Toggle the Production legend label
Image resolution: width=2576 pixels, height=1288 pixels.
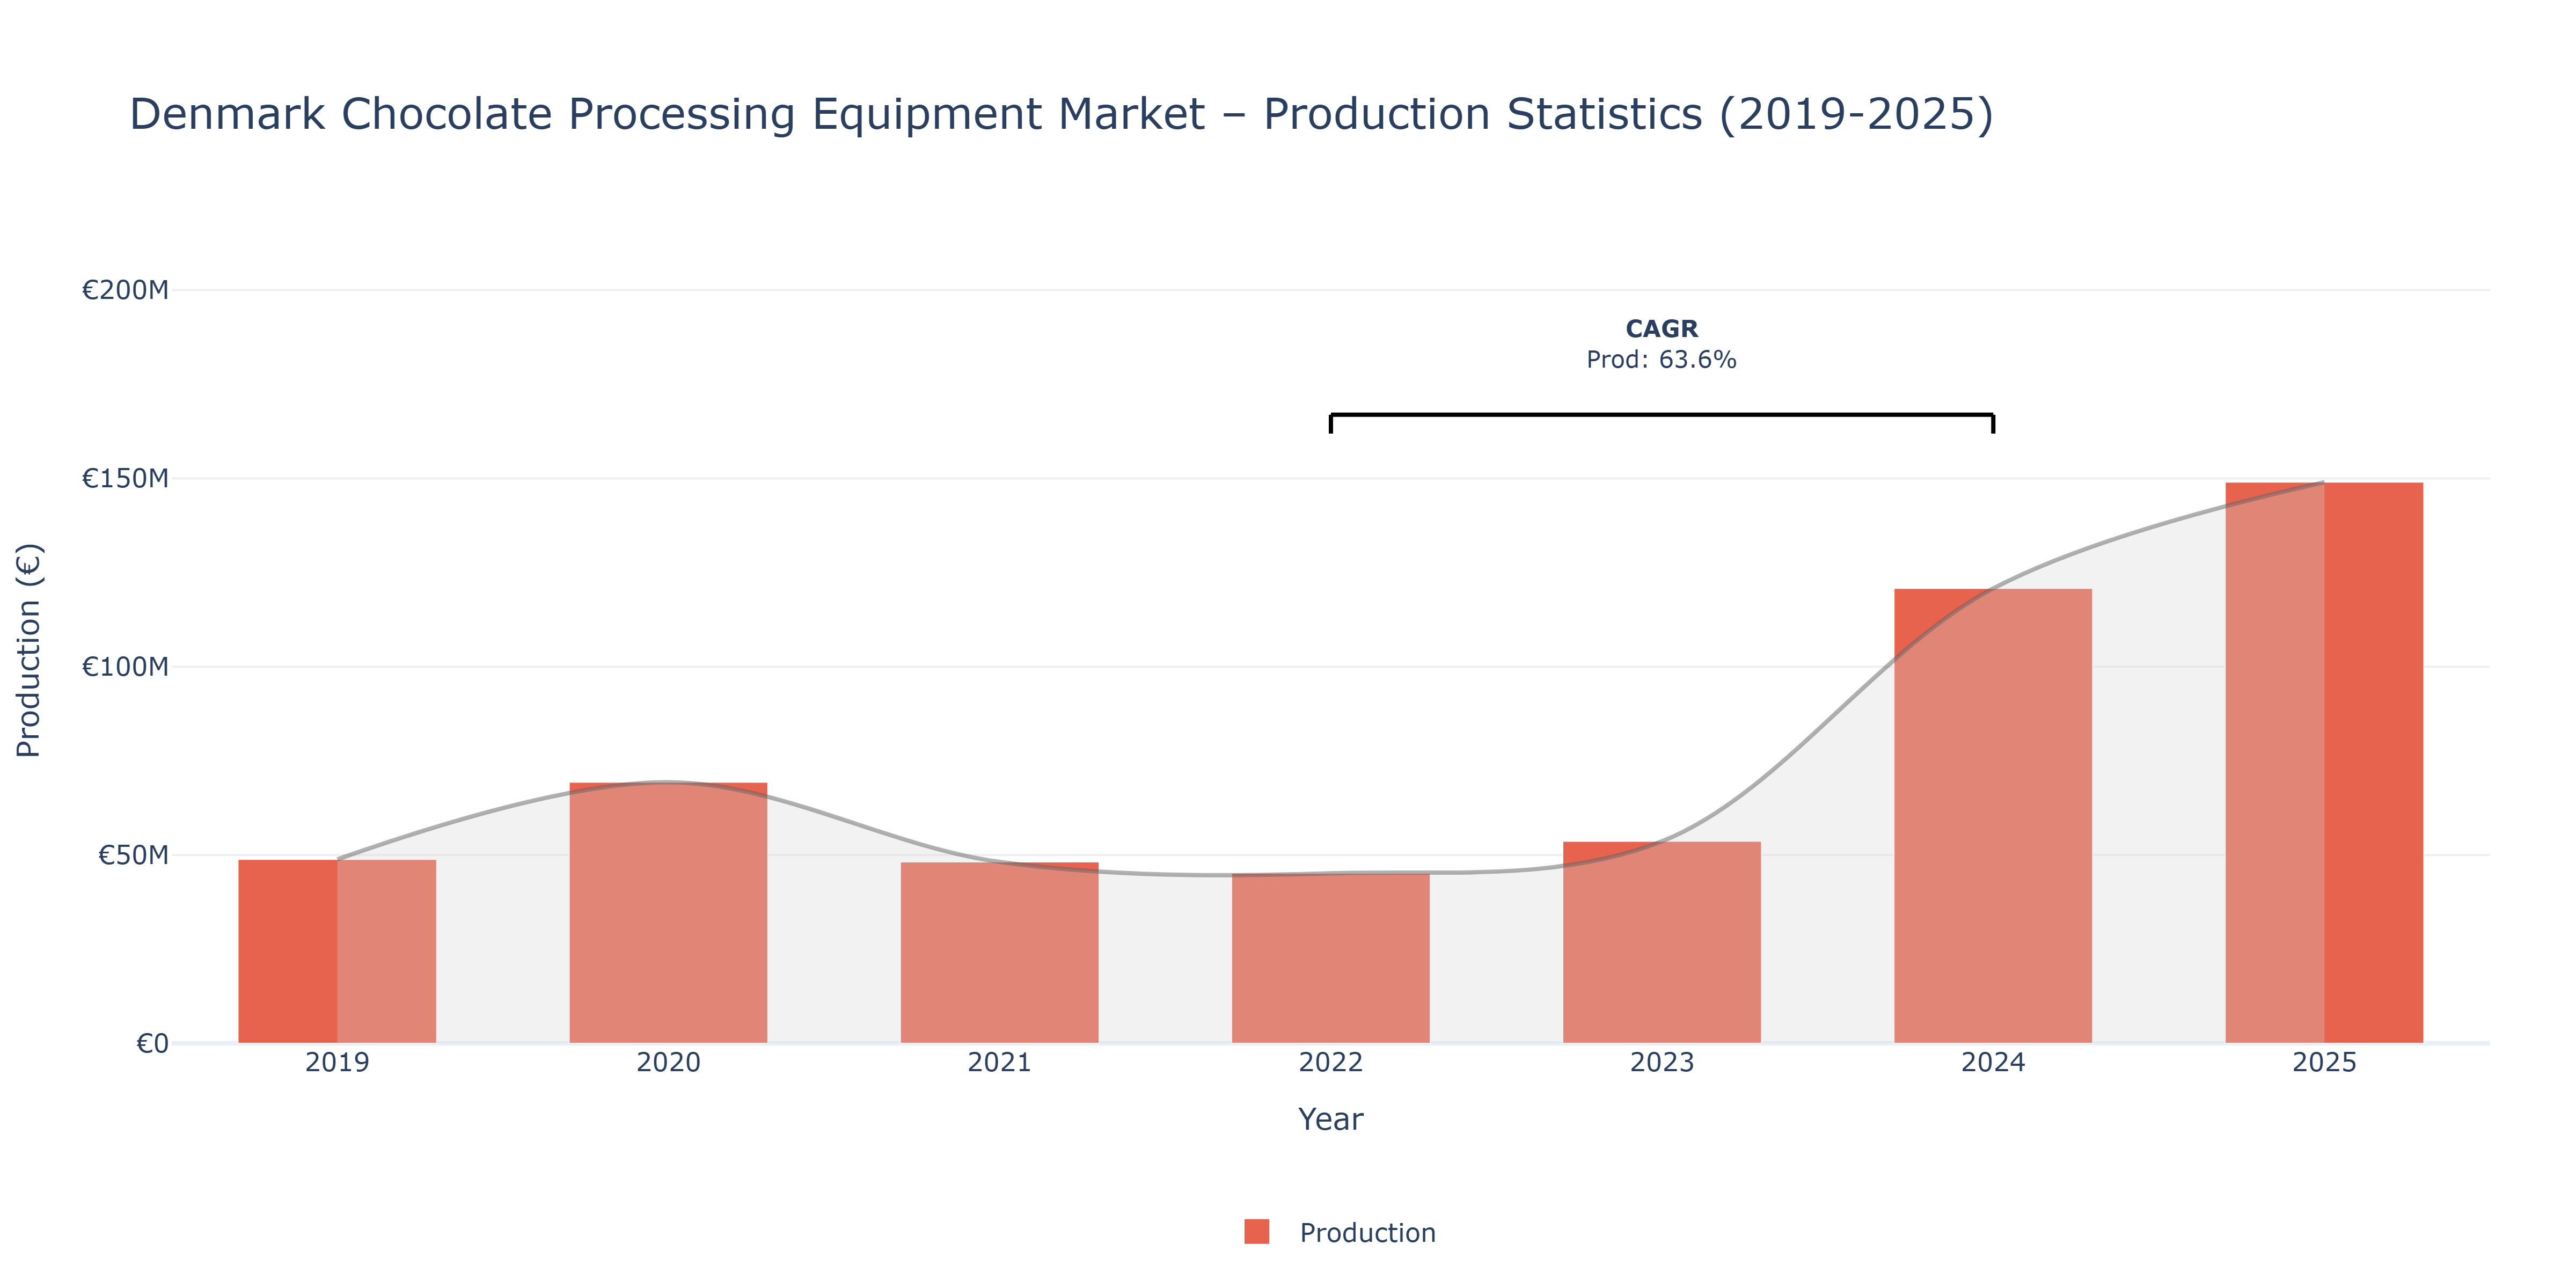[x=1367, y=1233]
